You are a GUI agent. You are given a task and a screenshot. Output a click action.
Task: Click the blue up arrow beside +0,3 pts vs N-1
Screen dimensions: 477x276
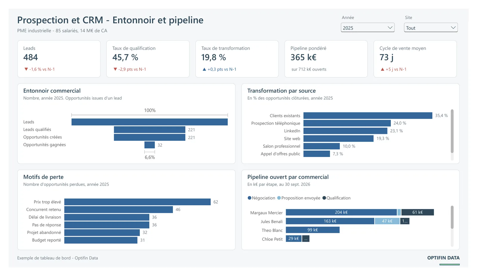pos(204,69)
